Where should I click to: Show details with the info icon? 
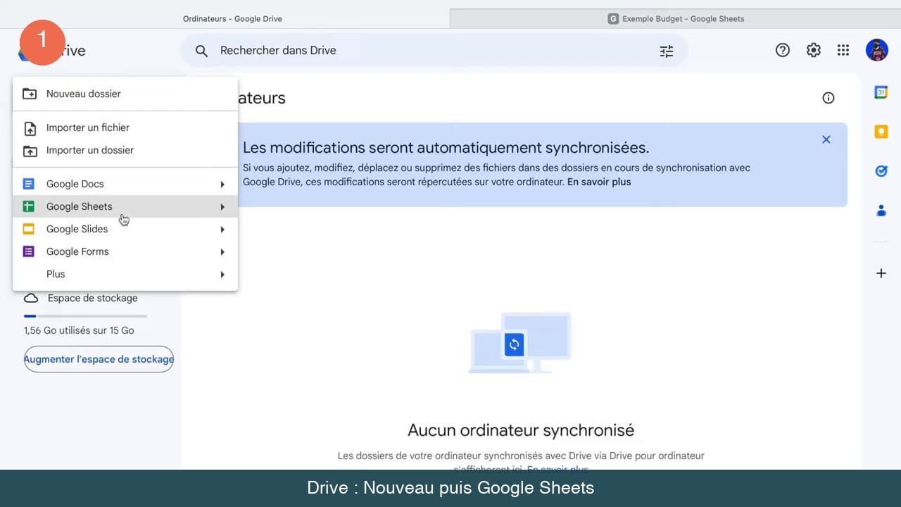point(828,98)
